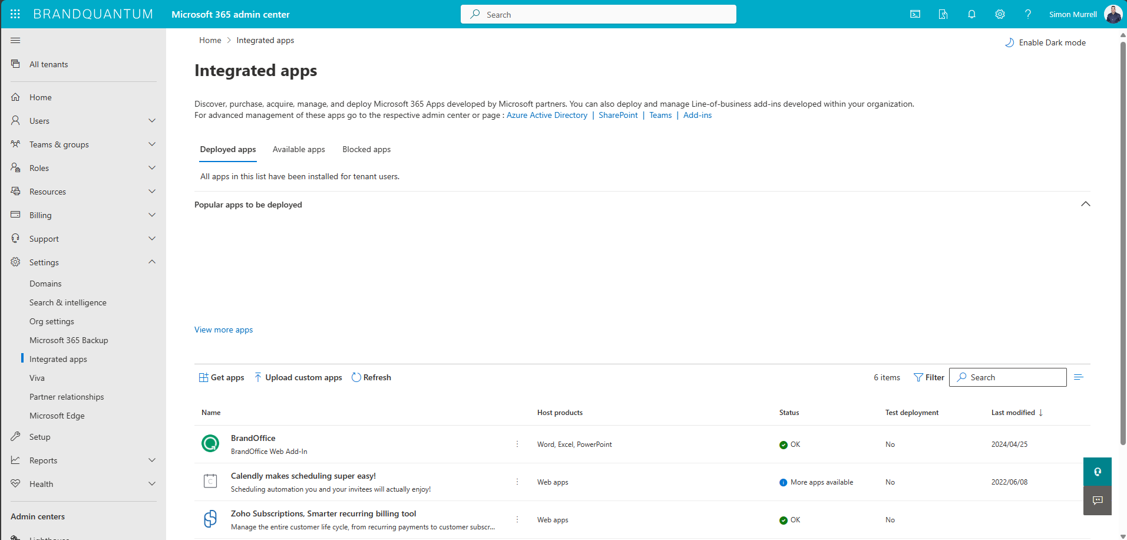Open more options for Zoho Subscriptions row
The image size is (1127, 540).
517,519
